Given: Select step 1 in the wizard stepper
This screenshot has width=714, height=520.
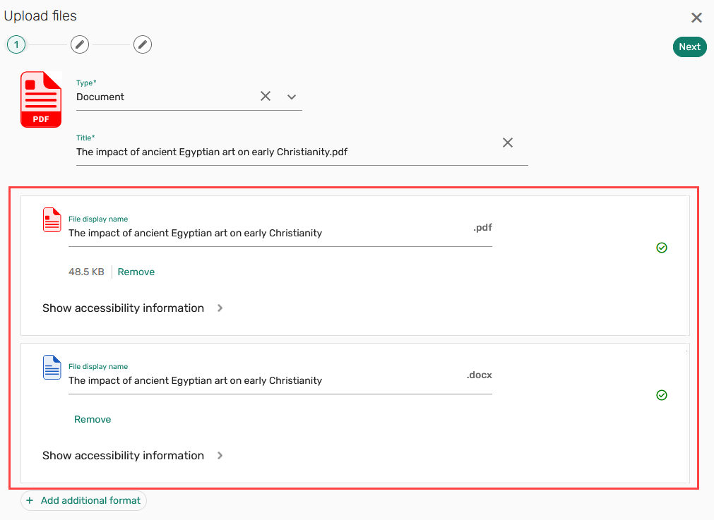Looking at the screenshot, I should tap(16, 44).
